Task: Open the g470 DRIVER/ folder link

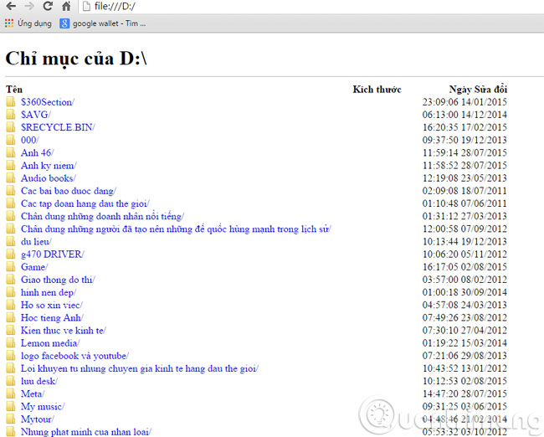Action: coord(53,254)
